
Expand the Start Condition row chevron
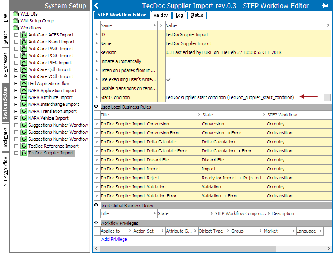96,97
